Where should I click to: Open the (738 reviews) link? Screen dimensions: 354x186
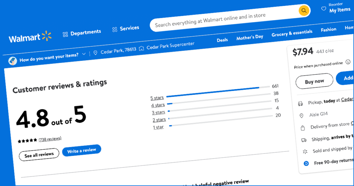tap(50, 139)
